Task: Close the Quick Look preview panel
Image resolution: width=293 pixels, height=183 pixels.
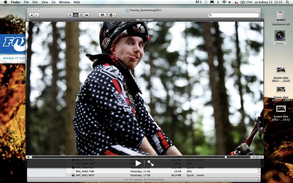Action: (x=28, y=20)
